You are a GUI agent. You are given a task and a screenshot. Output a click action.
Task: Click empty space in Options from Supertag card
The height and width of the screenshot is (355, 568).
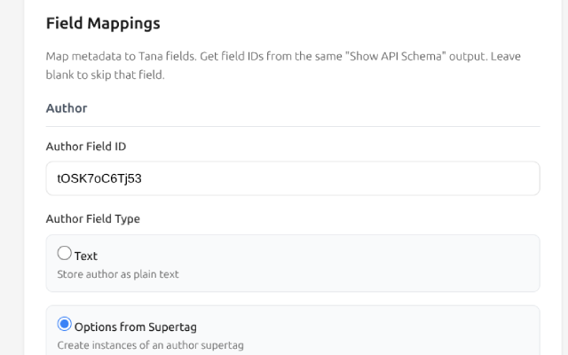[362, 331]
